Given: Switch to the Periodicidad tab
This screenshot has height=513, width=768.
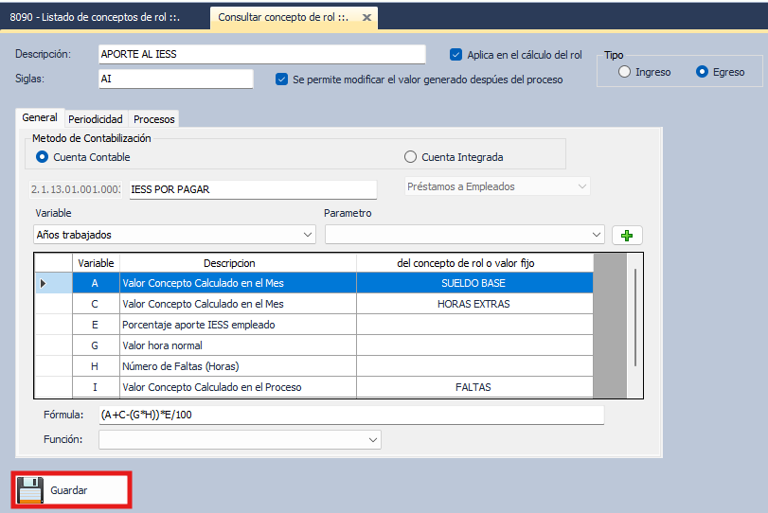Looking at the screenshot, I should [95, 119].
